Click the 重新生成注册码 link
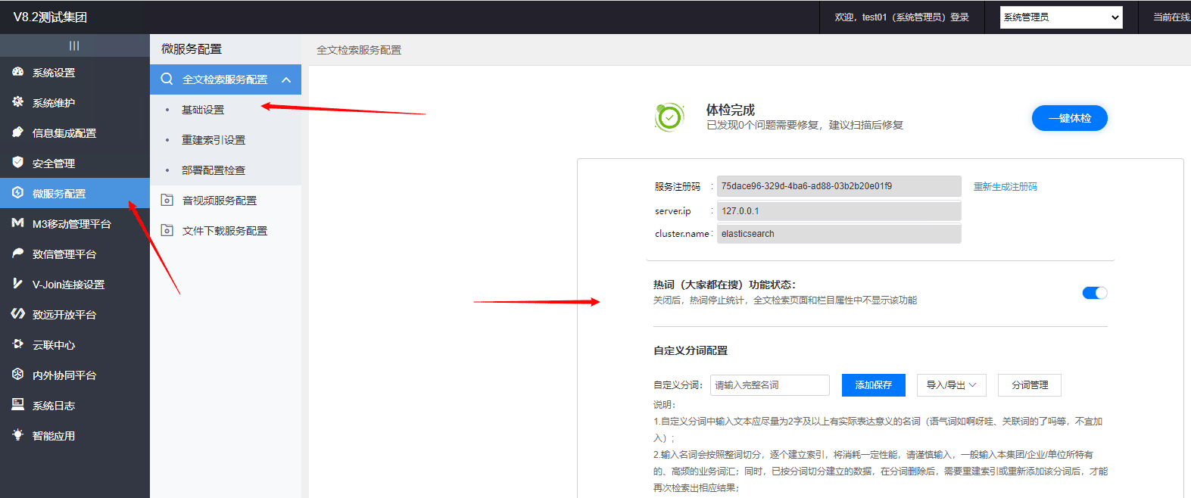The height and width of the screenshot is (498, 1191). [1005, 186]
